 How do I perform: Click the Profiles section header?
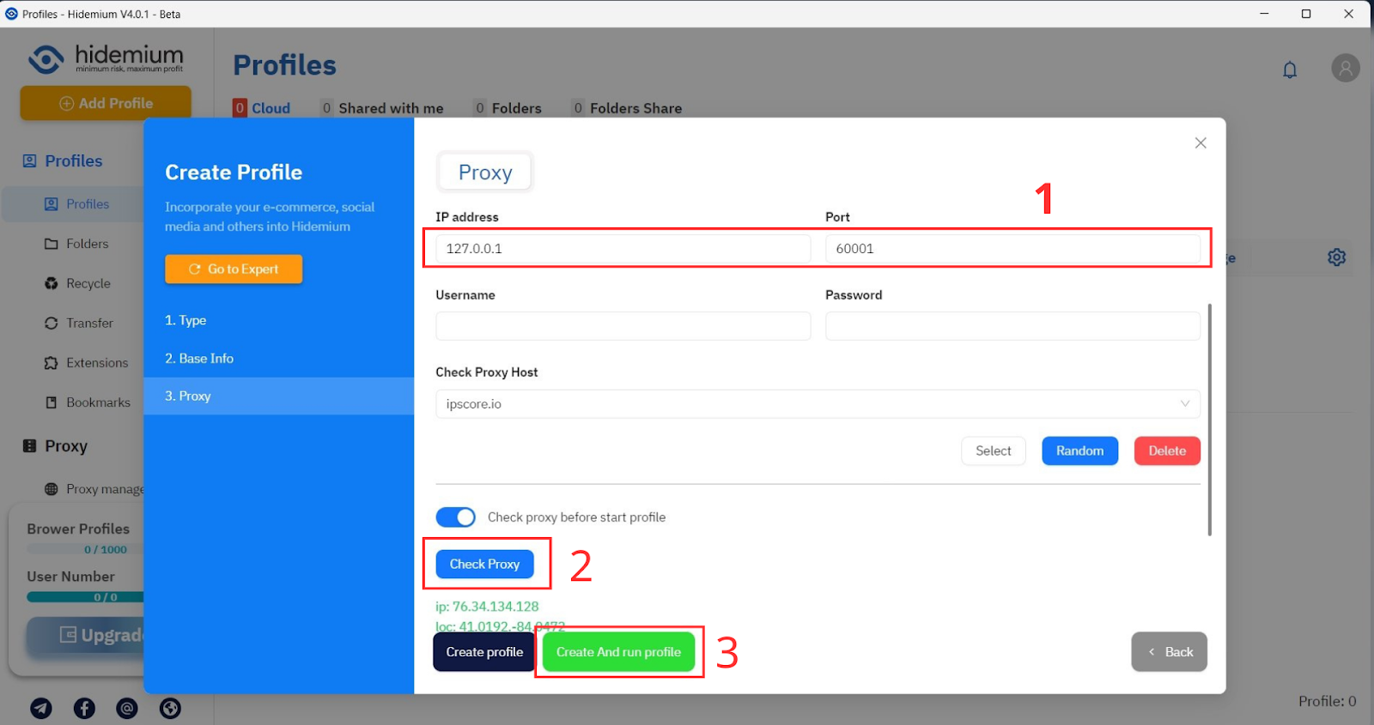(62, 160)
